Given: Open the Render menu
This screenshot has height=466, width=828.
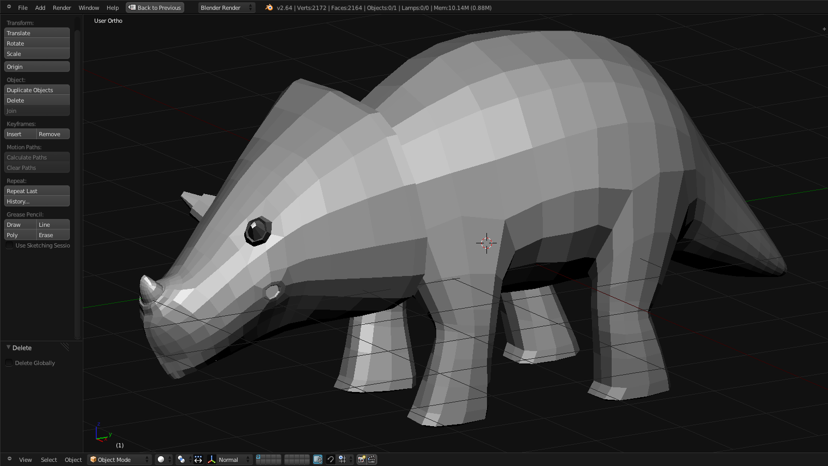Looking at the screenshot, I should coord(62,8).
